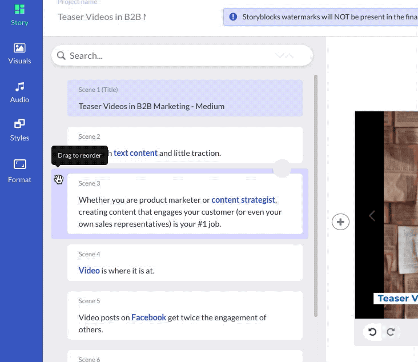Open the Visuals tab in sidebar

click(x=19, y=54)
